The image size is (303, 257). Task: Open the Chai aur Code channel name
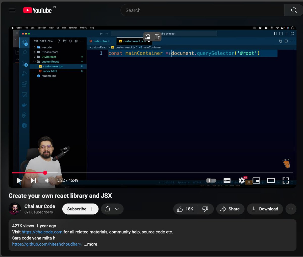coord(40,206)
